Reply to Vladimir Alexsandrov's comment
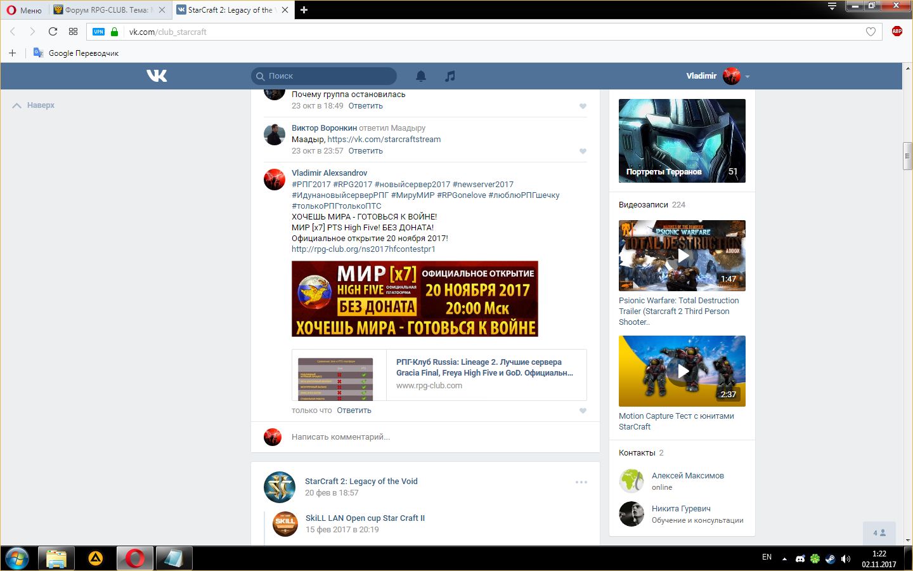Screen dimensions: 913x571 click(354, 410)
